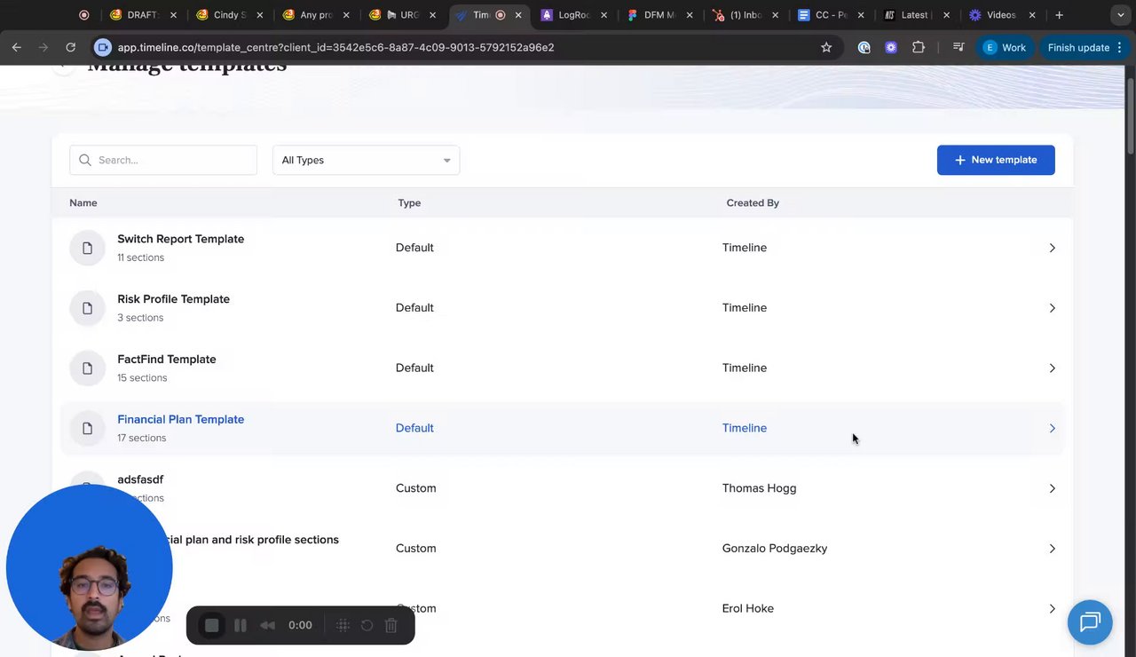Click the document icon beside Financial Plan Template

[x=87, y=428]
